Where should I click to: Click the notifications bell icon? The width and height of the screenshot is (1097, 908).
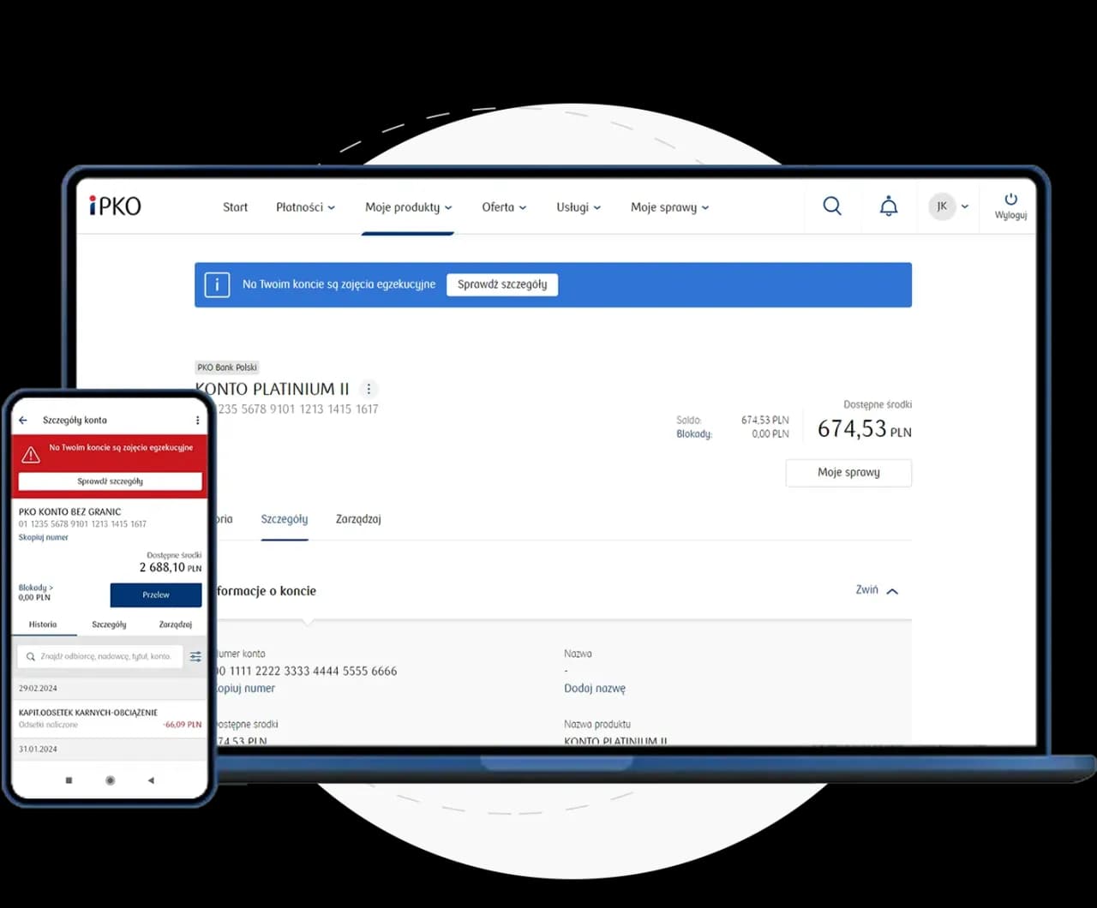[x=889, y=206]
